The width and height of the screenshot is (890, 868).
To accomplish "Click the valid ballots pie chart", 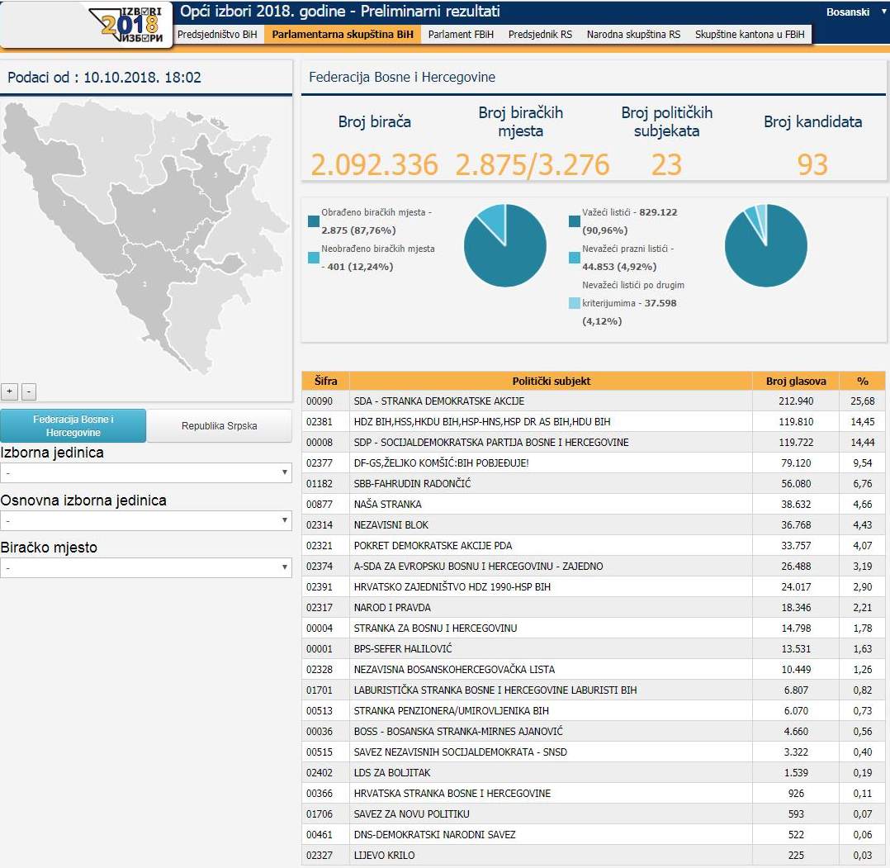I will click(765, 245).
